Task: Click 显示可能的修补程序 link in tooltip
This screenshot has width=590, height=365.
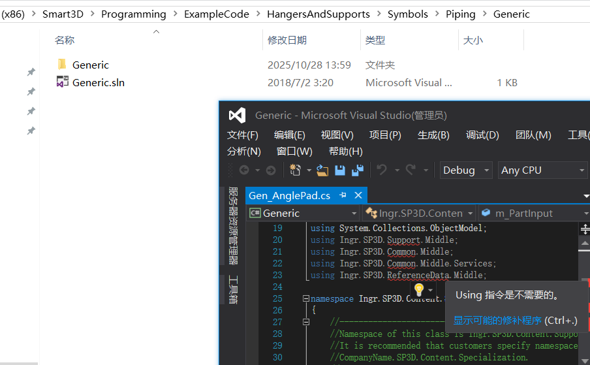Action: (497, 321)
